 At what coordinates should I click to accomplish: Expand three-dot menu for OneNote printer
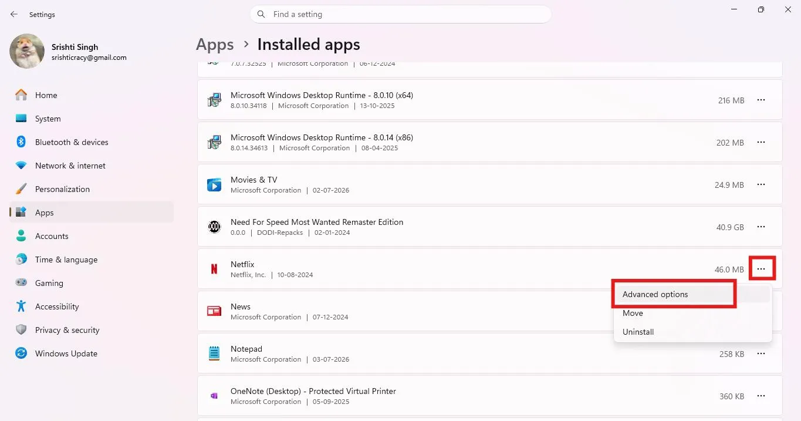click(x=761, y=396)
